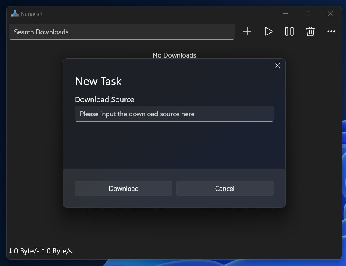
Task: Click the New Task dialog heading
Action: tap(98, 81)
